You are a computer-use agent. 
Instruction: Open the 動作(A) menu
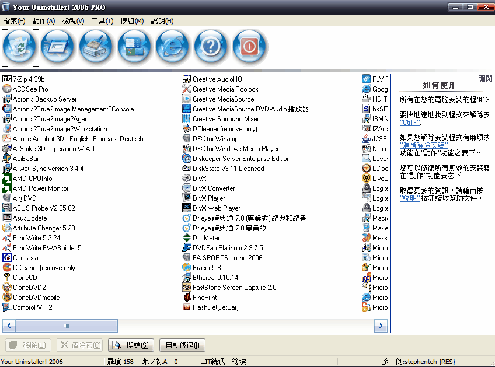tap(44, 21)
